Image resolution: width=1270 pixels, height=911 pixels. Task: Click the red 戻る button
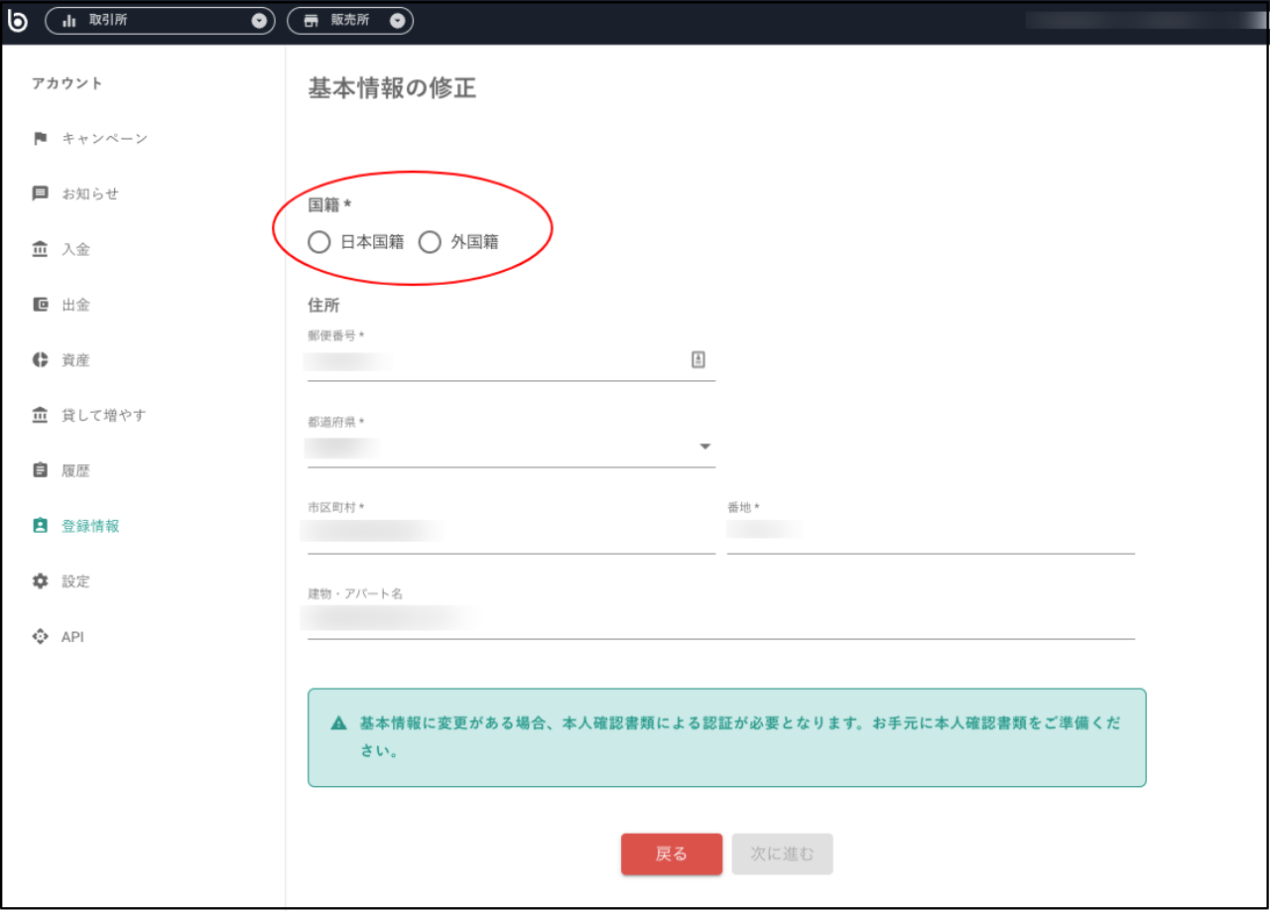[672, 853]
